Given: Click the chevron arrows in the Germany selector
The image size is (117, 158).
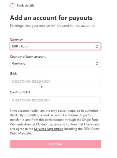Looking at the screenshot, I should [97, 63].
